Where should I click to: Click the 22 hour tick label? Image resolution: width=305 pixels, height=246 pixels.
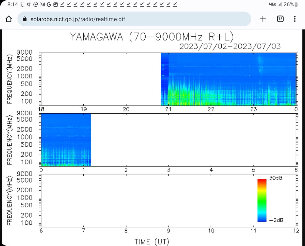pyautogui.click(x=211, y=110)
